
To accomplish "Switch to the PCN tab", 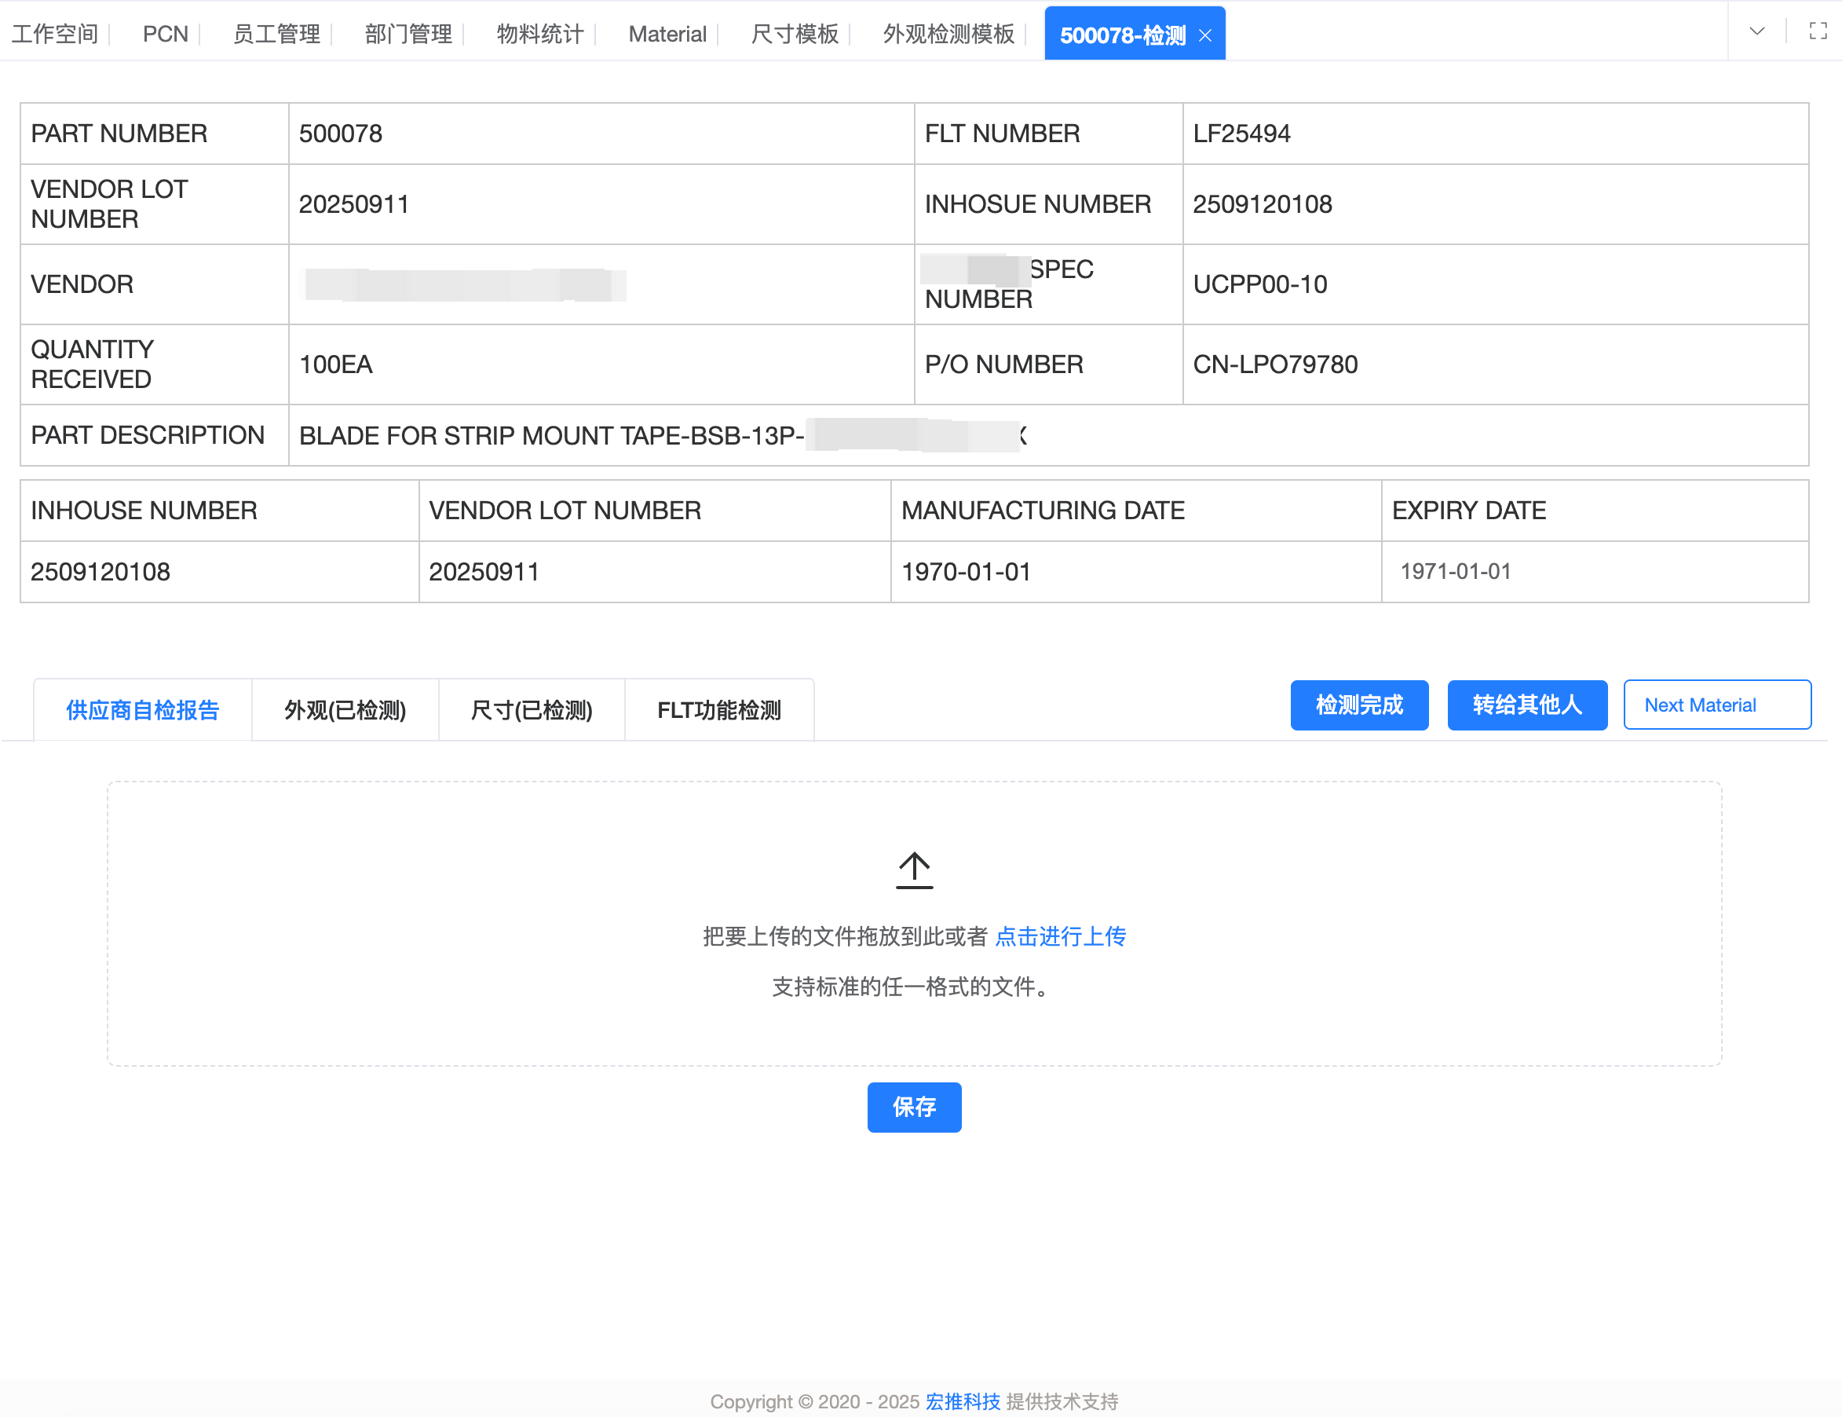I will pos(165,34).
